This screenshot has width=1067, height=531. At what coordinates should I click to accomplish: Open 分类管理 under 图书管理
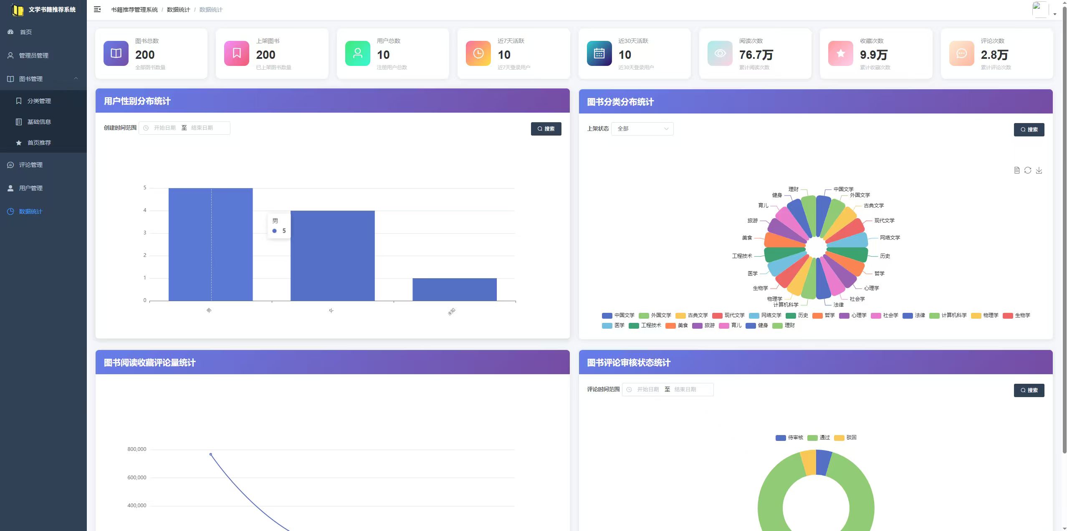pos(43,101)
